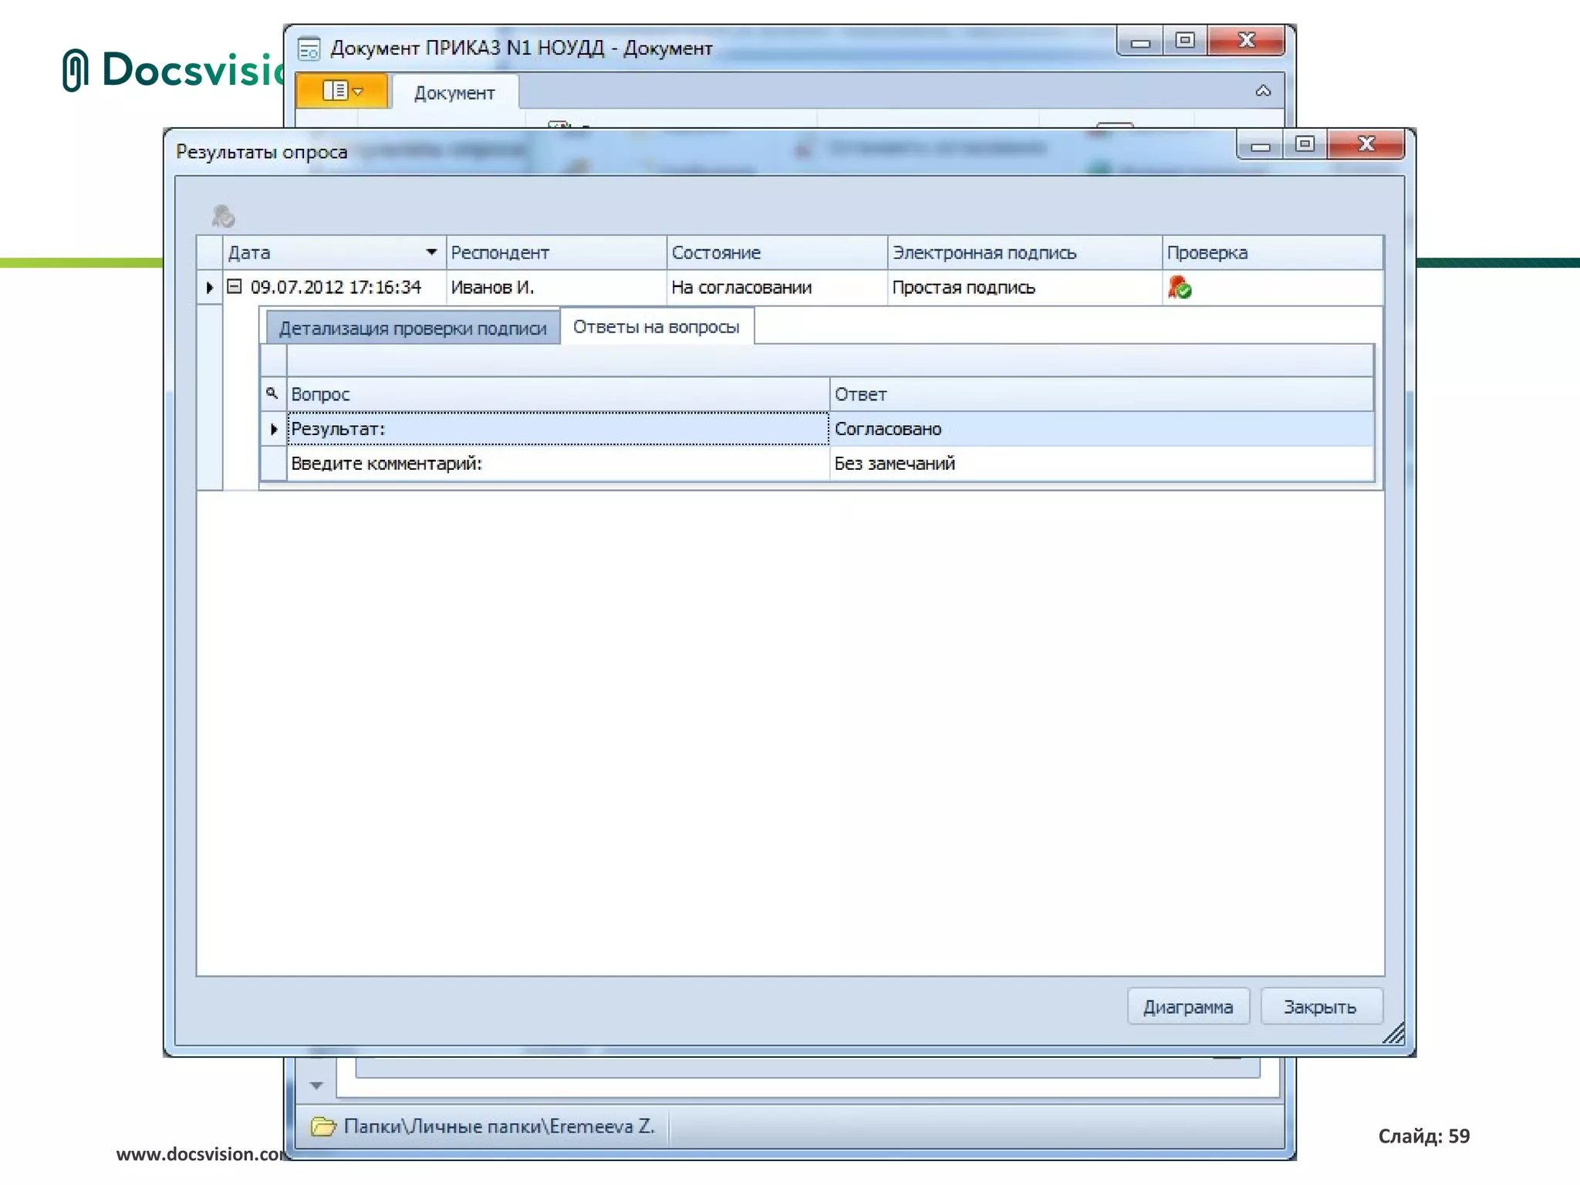Viewport: 1580px width, 1185px height.
Task: Click the search icon next to the Вопрос column
Action: point(272,393)
